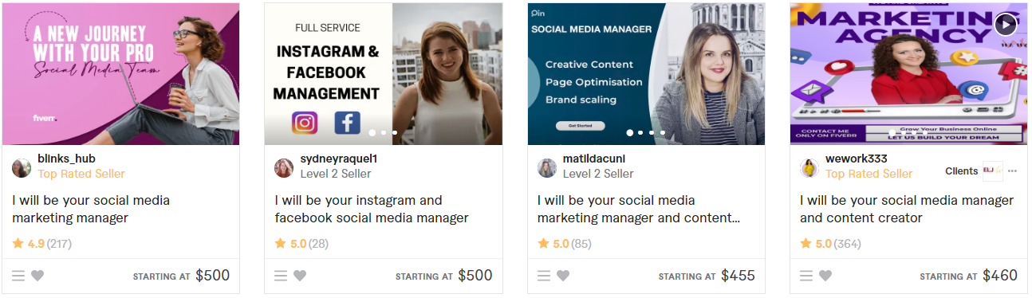Play the wework333 gig video
Viewport: 1032px width, 298px height.
pos(1006,25)
